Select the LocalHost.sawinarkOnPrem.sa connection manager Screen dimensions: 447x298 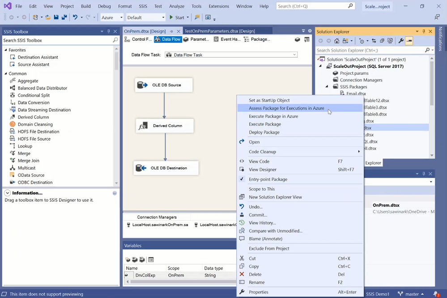(158, 225)
